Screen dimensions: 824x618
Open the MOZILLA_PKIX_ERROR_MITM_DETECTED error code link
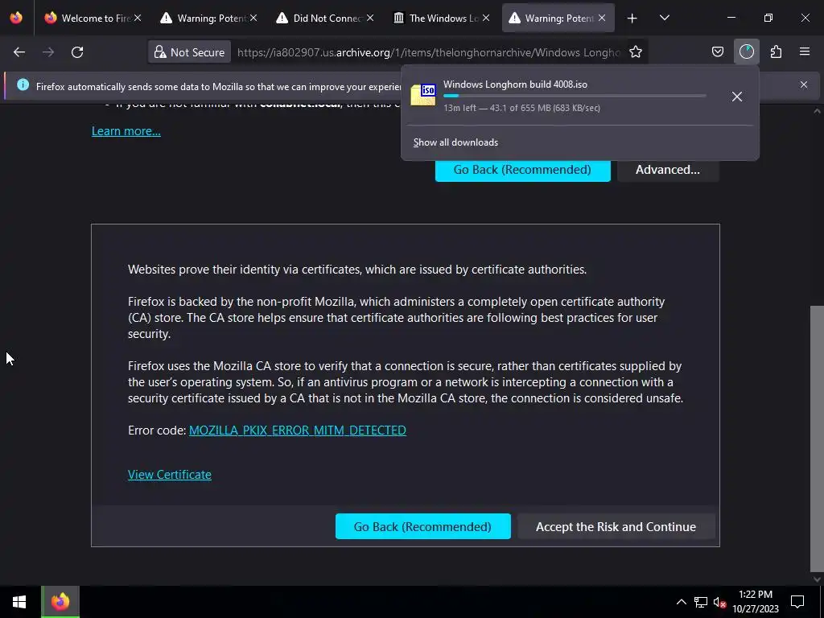point(298,431)
